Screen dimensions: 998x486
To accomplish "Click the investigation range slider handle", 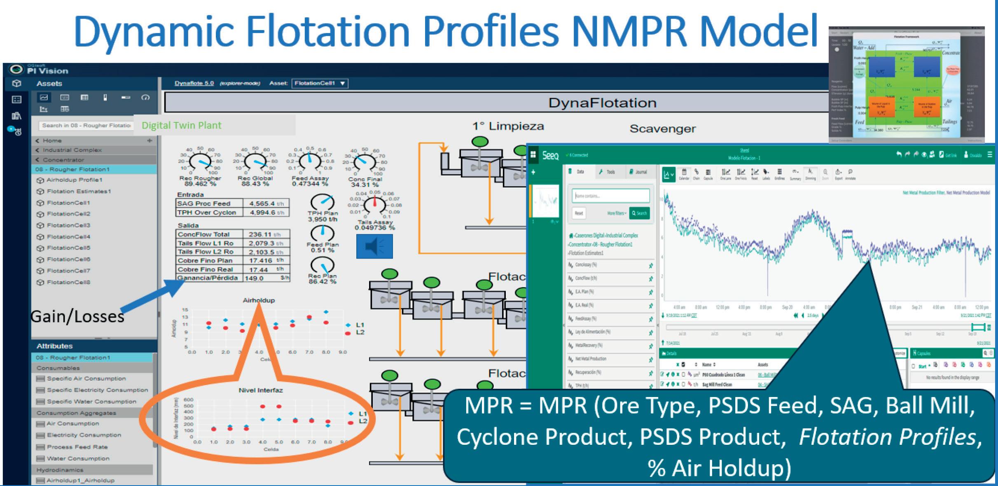I will pyautogui.click(x=978, y=327).
